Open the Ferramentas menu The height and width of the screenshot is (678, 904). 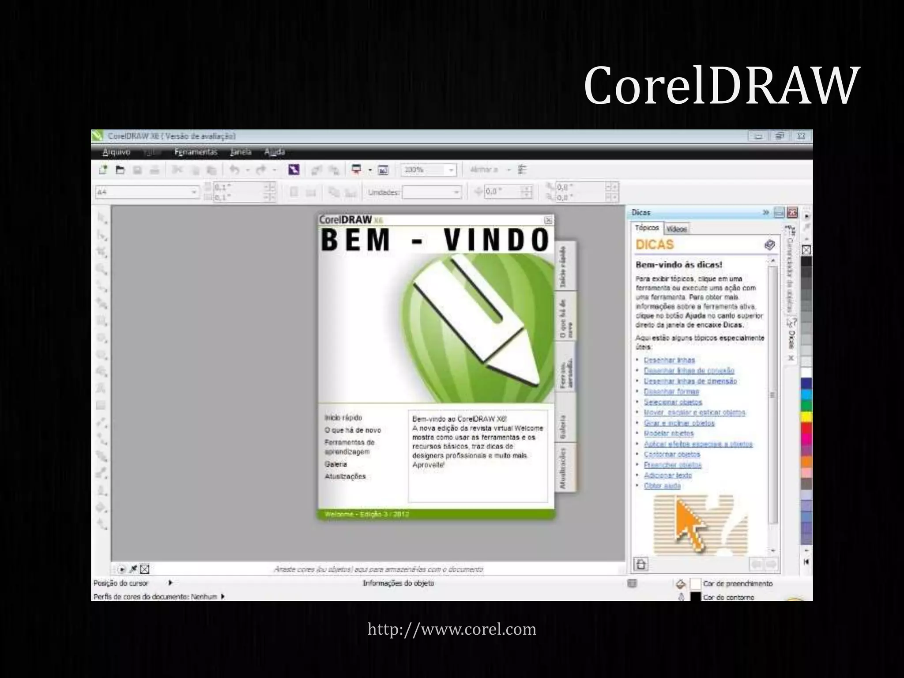pyautogui.click(x=196, y=152)
